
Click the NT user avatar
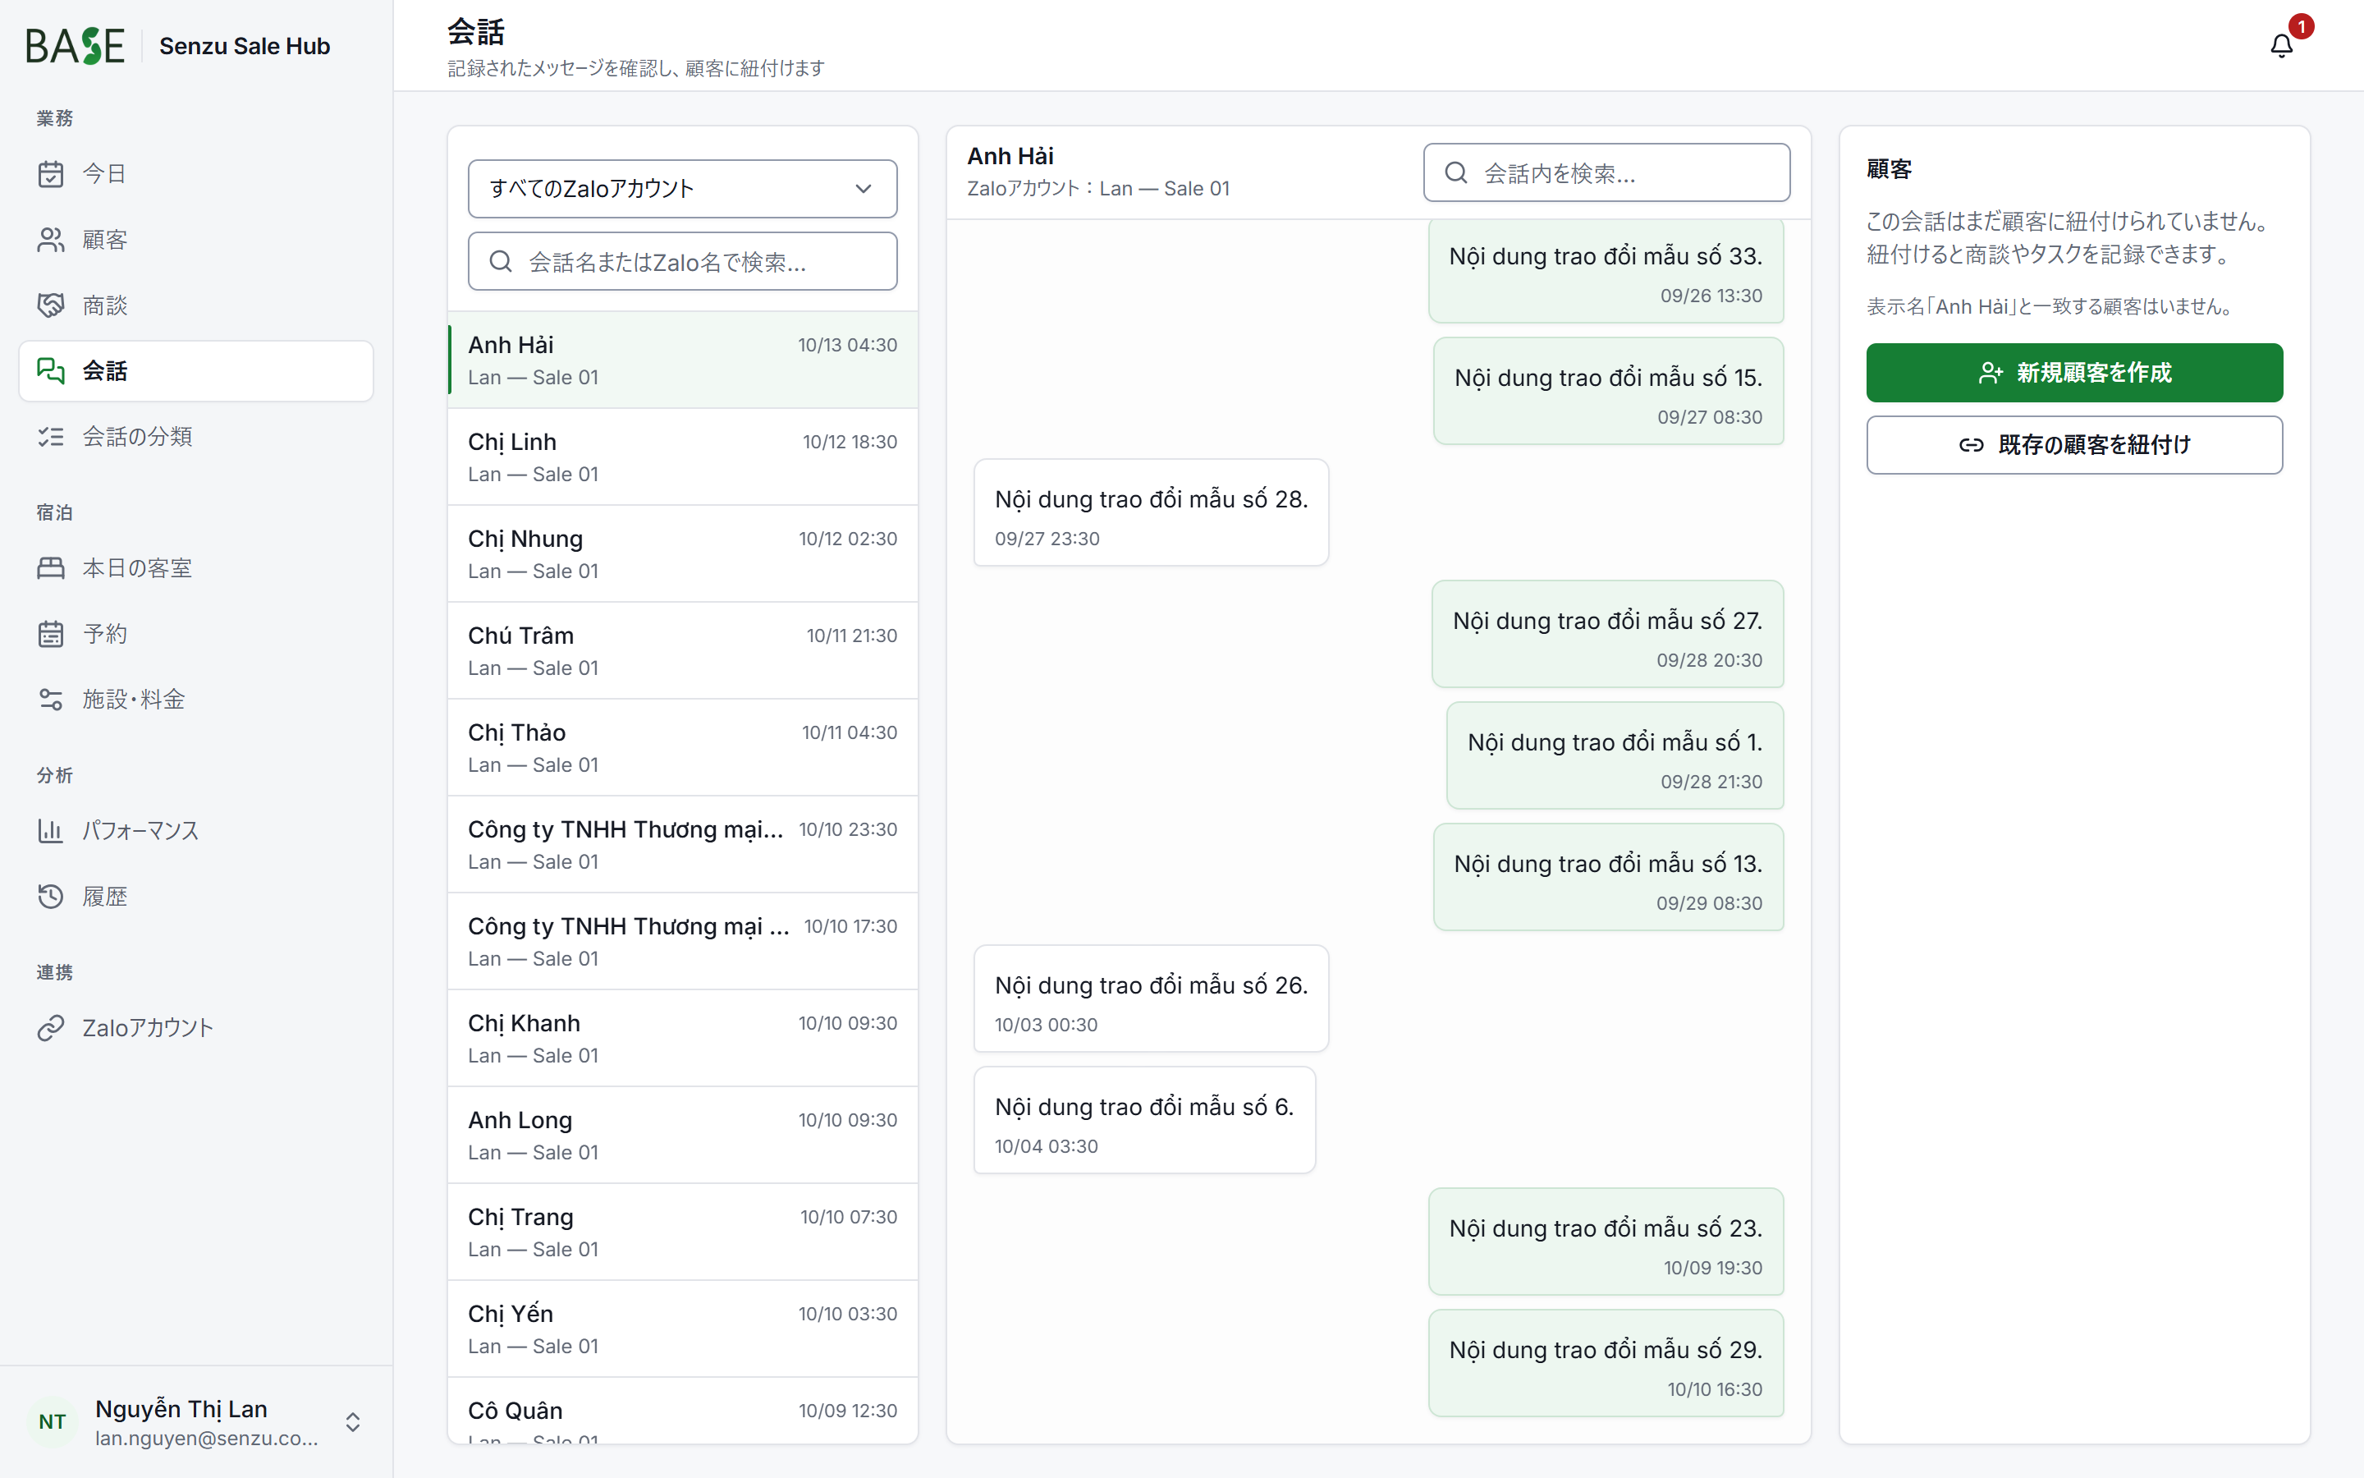point(53,1421)
